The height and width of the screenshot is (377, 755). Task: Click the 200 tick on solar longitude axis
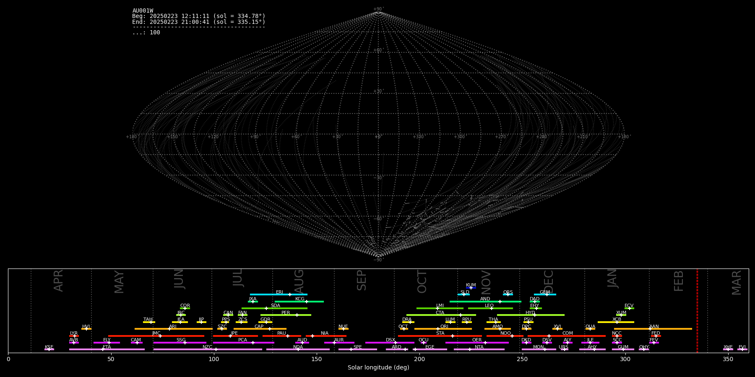point(419,359)
